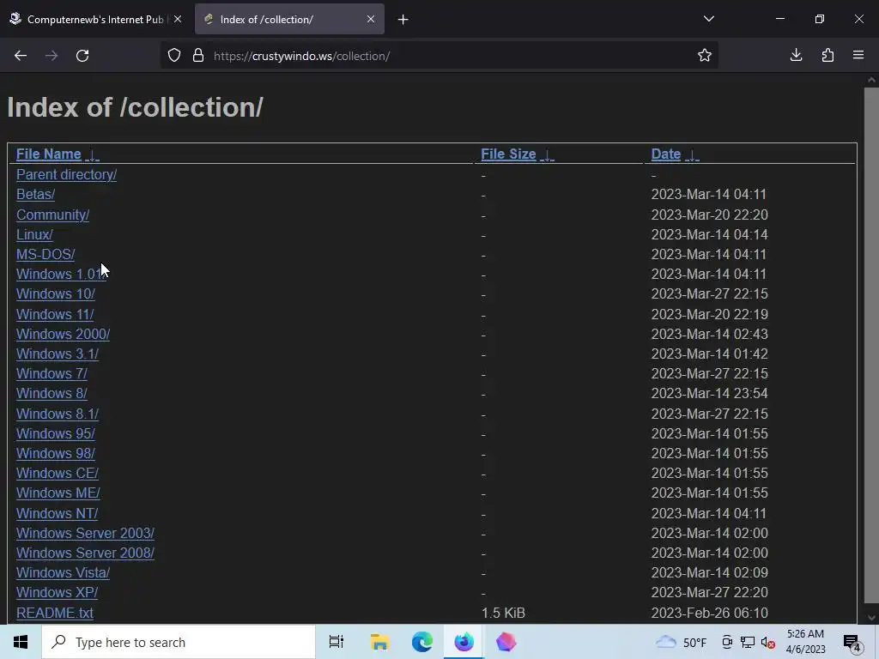This screenshot has width=879, height=659.
Task: Open the taskbar clock showing 5:26 AM
Action: coord(805,642)
